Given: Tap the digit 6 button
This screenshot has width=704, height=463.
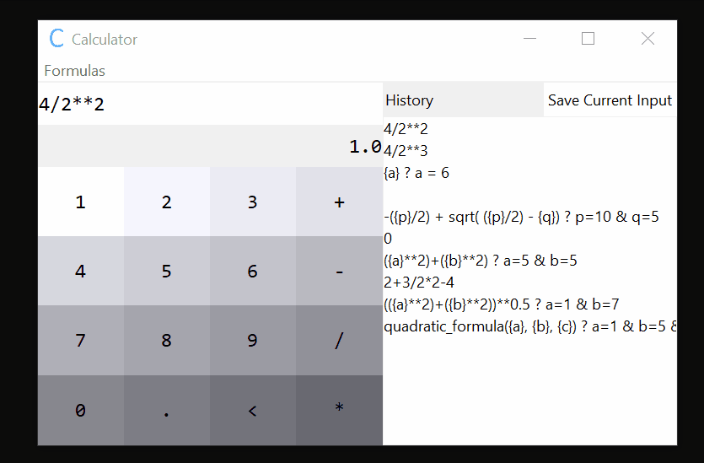Looking at the screenshot, I should point(253,272).
